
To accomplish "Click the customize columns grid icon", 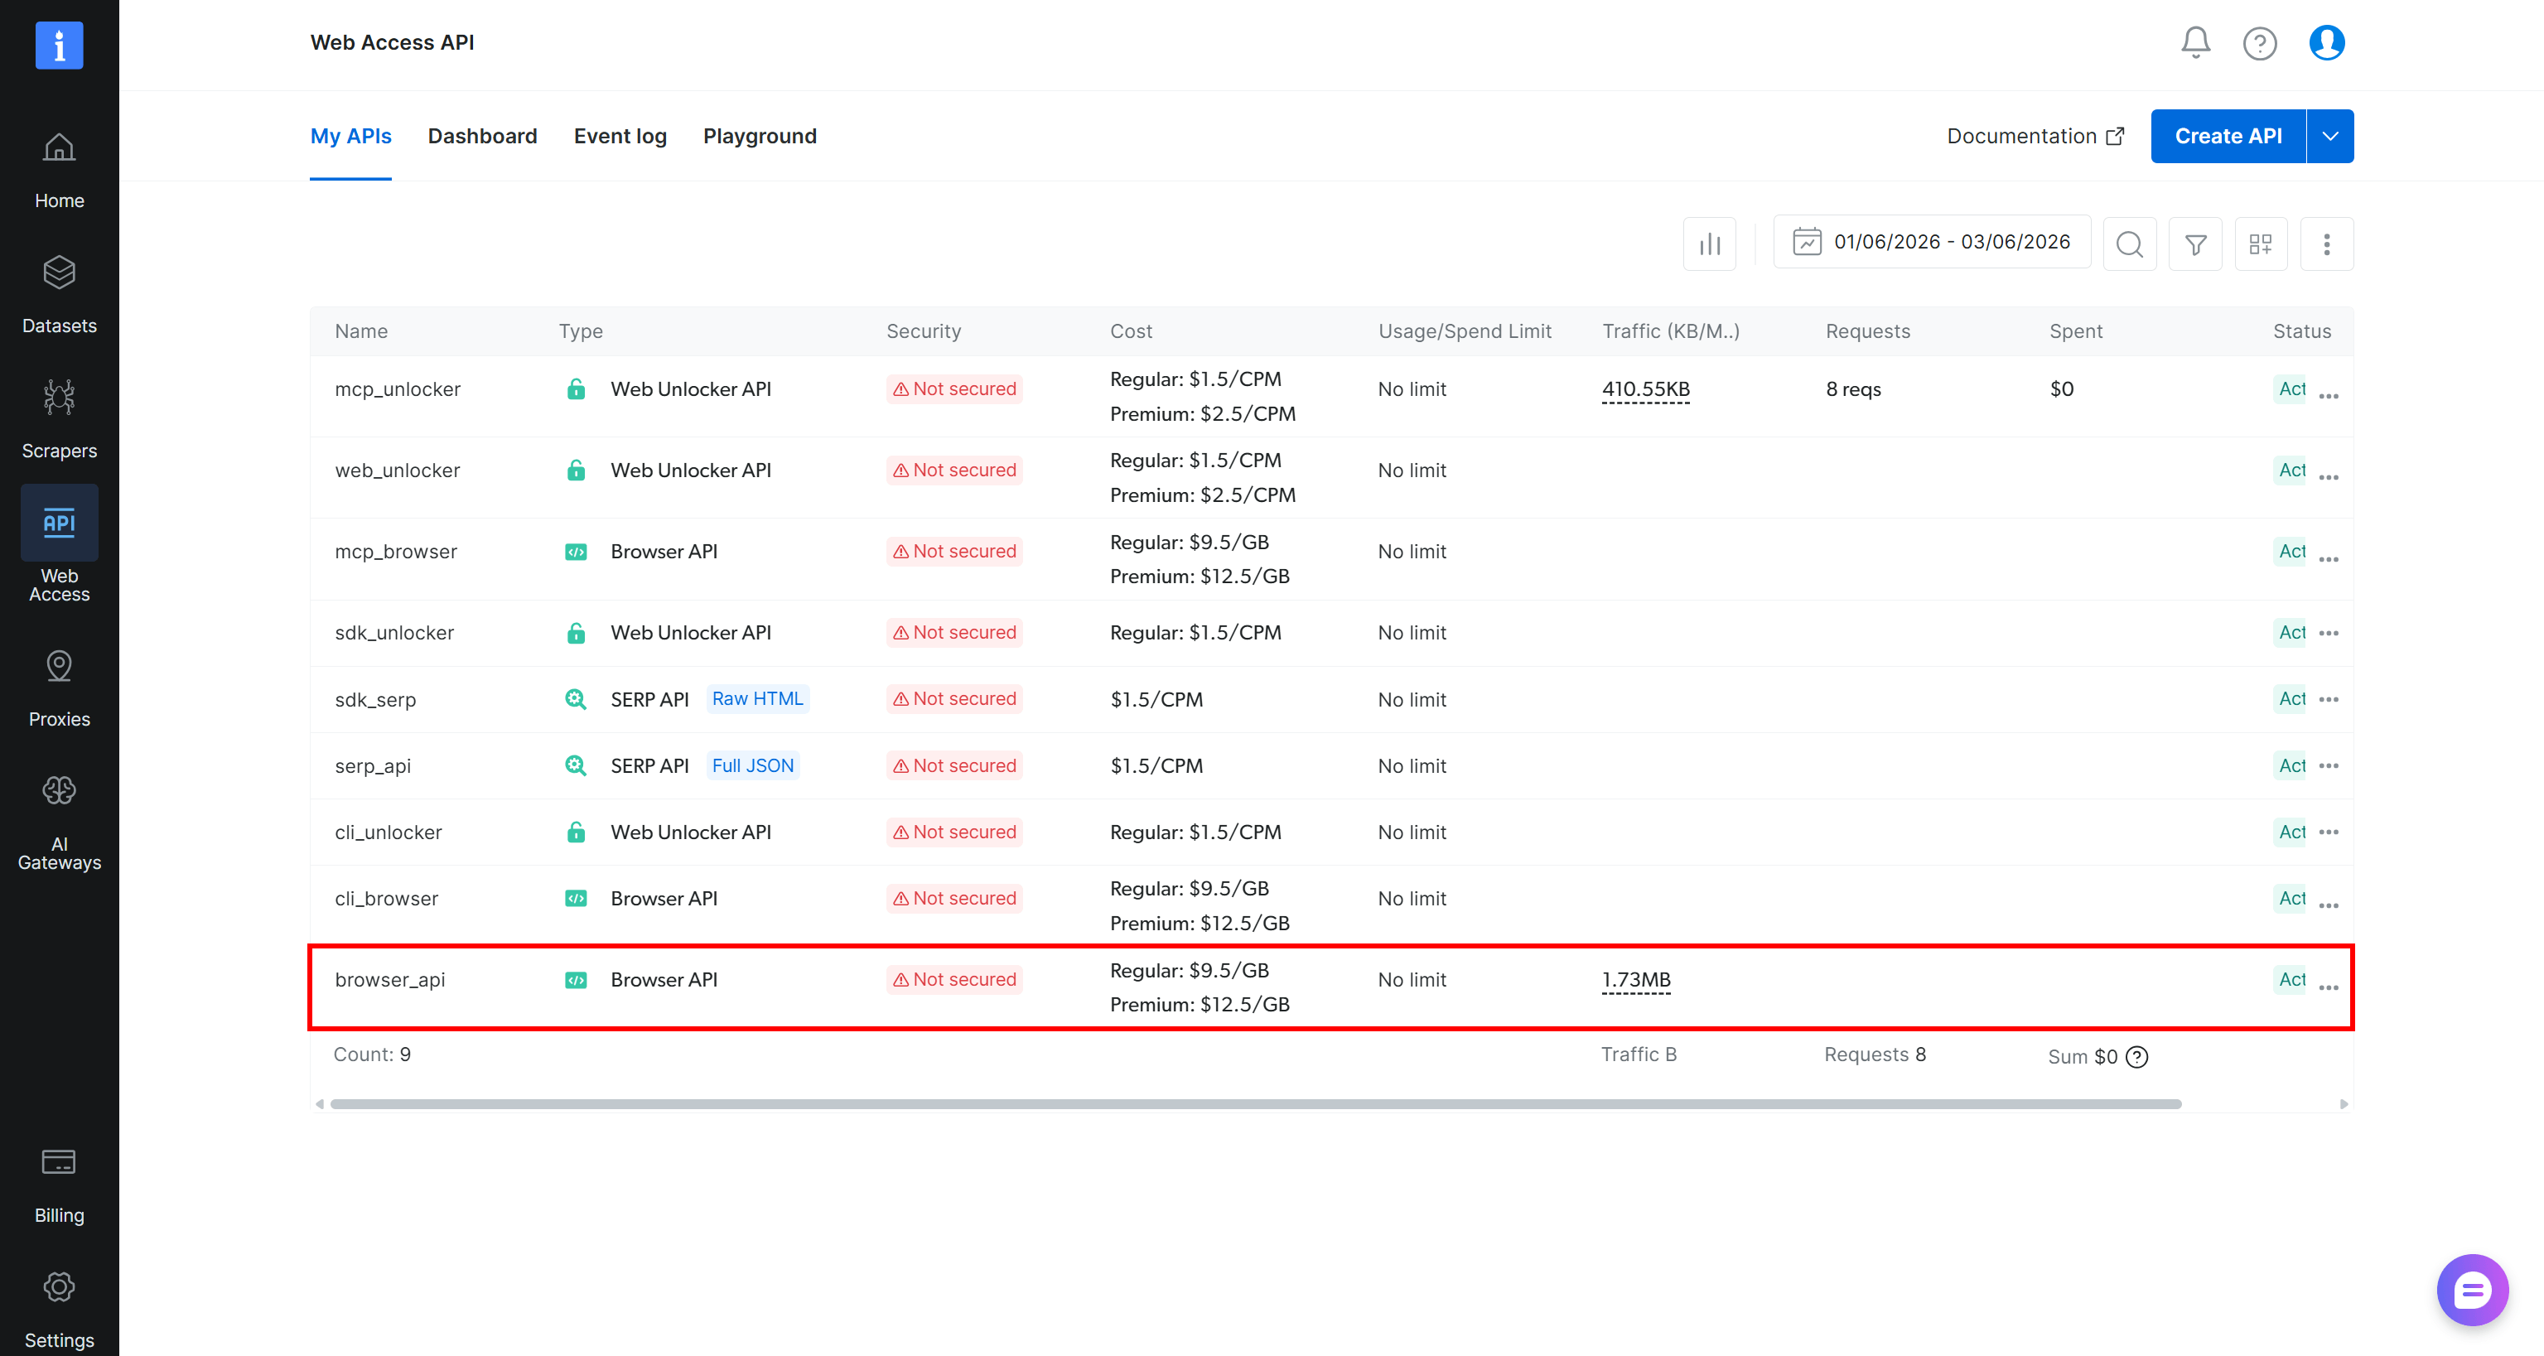I will (2261, 244).
